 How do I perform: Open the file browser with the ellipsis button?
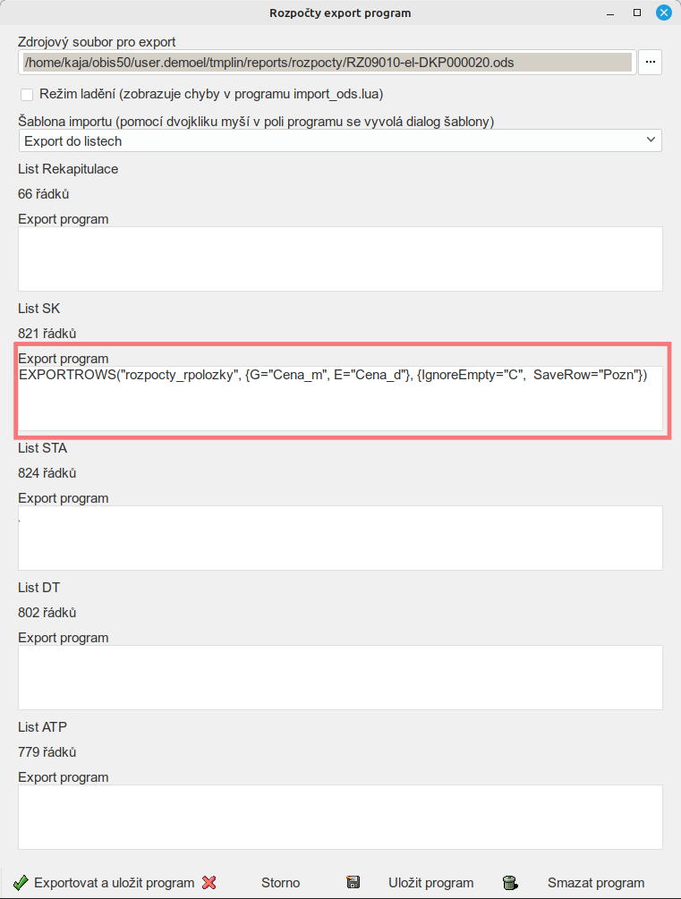[650, 62]
